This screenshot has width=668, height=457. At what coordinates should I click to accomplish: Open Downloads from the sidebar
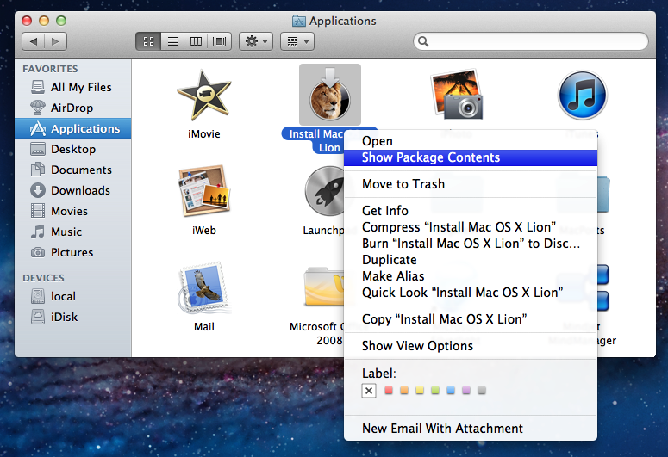[73, 190]
